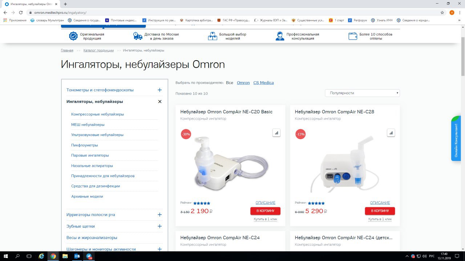Open ОПИСАНИЕ for NE-C28

click(380, 203)
